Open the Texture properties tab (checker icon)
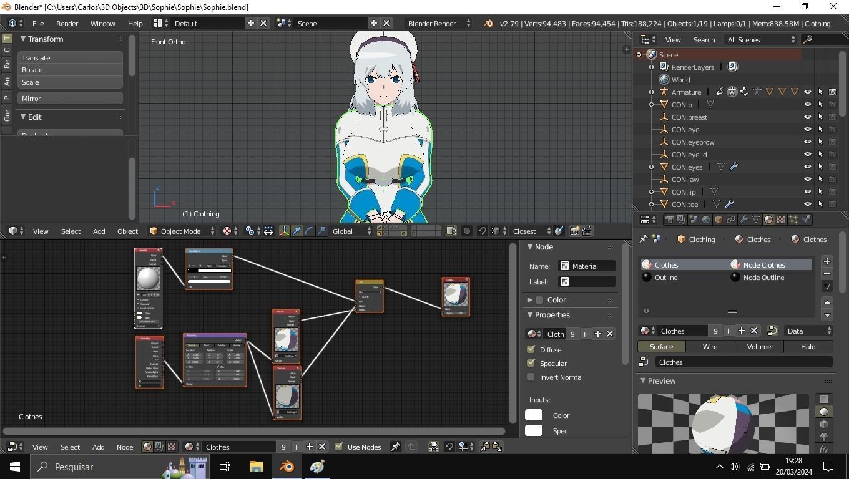The height and width of the screenshot is (479, 849). 781,220
